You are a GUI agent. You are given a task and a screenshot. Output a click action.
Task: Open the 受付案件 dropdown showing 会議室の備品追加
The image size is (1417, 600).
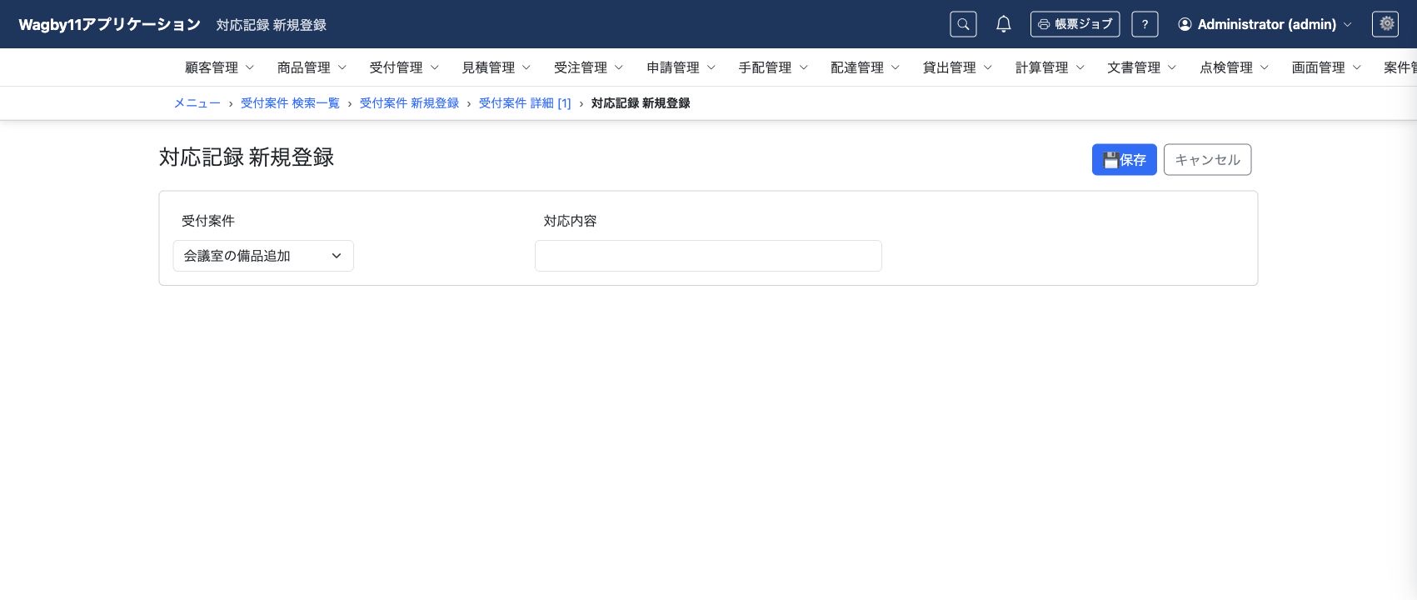[x=263, y=256]
